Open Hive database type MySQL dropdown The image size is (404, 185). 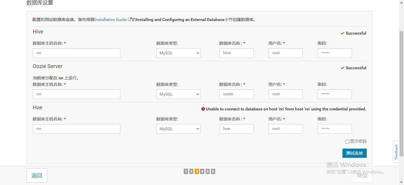(179, 53)
